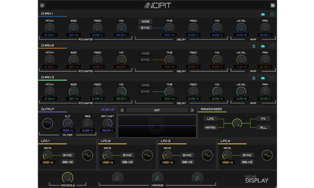Select the LFO 4 sine waveform icon

267,155
